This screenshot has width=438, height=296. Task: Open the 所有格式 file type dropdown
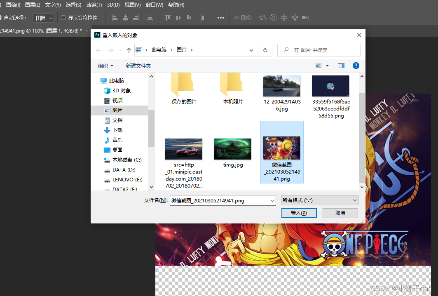click(320, 200)
